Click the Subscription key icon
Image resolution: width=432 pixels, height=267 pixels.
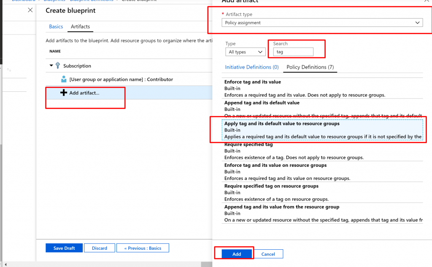click(58, 66)
